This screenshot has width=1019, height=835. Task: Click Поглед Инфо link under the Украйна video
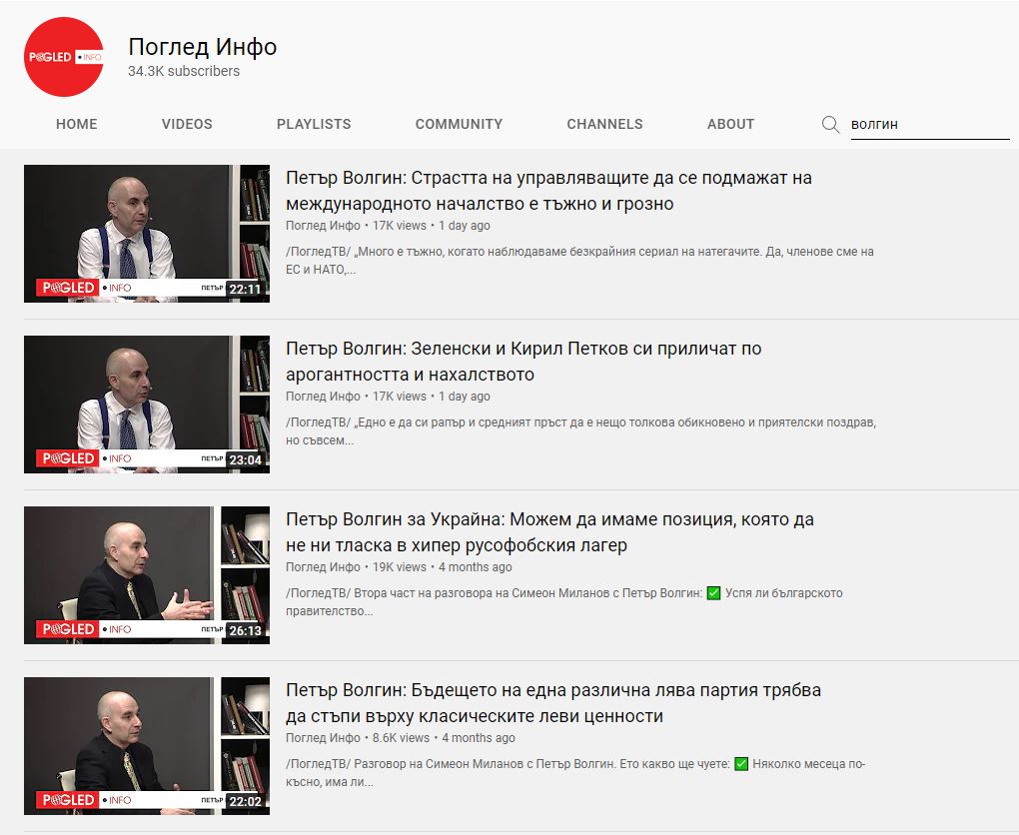click(x=323, y=567)
